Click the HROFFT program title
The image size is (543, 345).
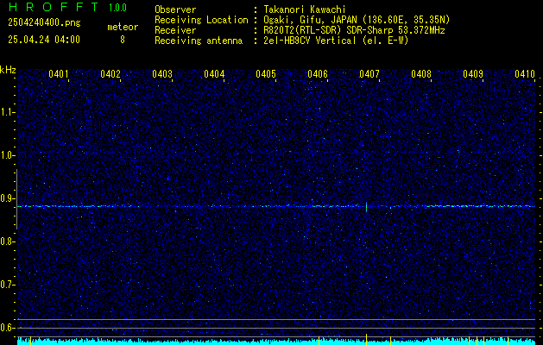[53, 7]
